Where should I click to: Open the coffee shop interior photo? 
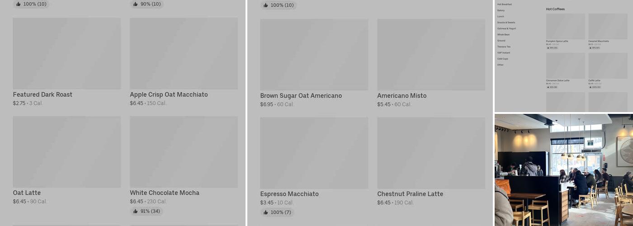[563, 169]
